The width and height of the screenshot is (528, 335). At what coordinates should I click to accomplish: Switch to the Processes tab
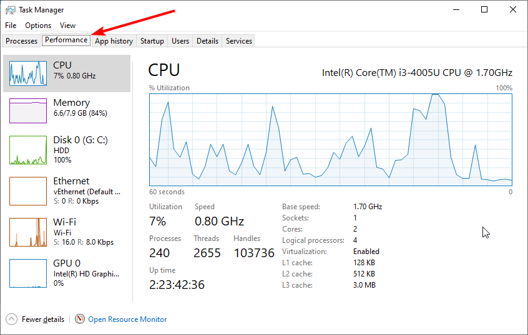pyautogui.click(x=22, y=41)
